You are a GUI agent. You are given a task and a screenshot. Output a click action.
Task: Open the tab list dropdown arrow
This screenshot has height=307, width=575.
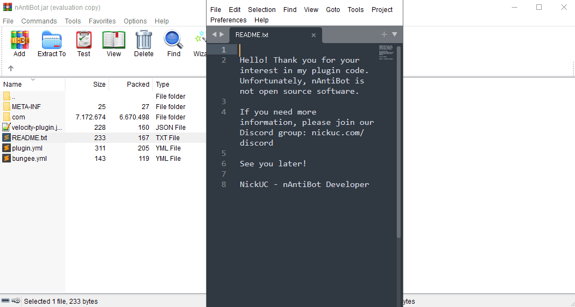[395, 34]
